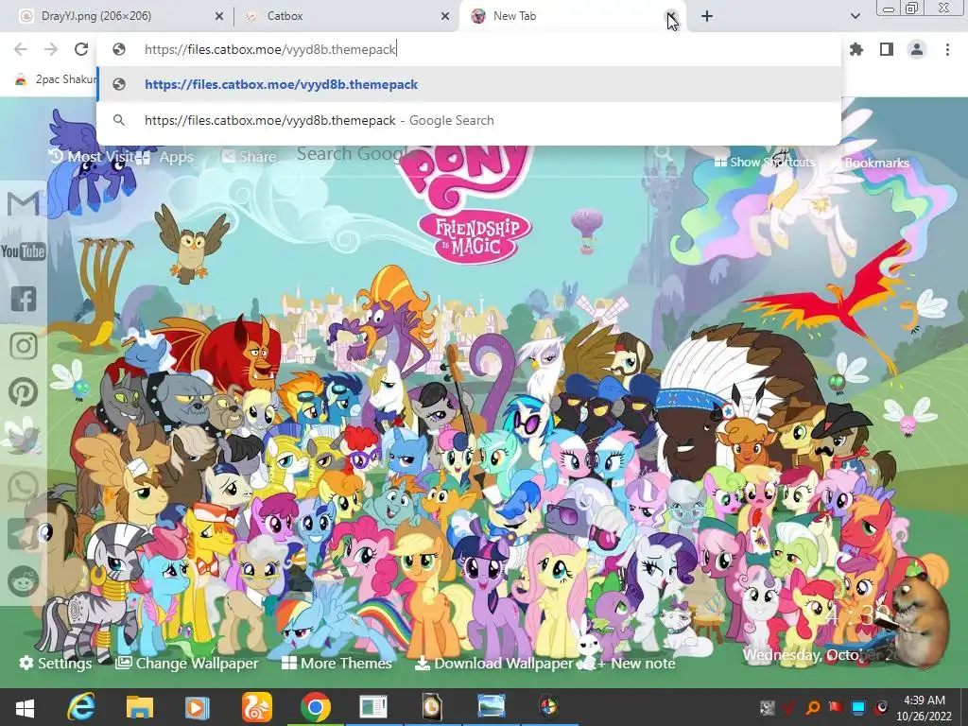Screen dimensions: 968x726
Task: Click the red flag tray icon
Action: 836,707
